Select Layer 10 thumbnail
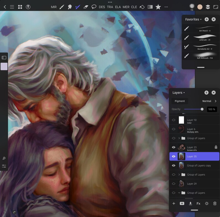Screen dimensions: 220x217 tap(181, 120)
